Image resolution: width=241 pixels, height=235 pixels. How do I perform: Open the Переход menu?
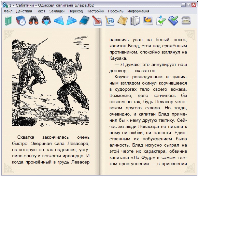[76, 11]
